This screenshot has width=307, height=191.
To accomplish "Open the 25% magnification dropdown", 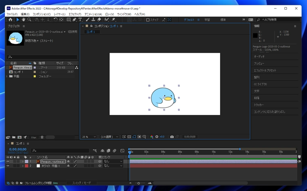I will pyautogui.click(x=89, y=137).
